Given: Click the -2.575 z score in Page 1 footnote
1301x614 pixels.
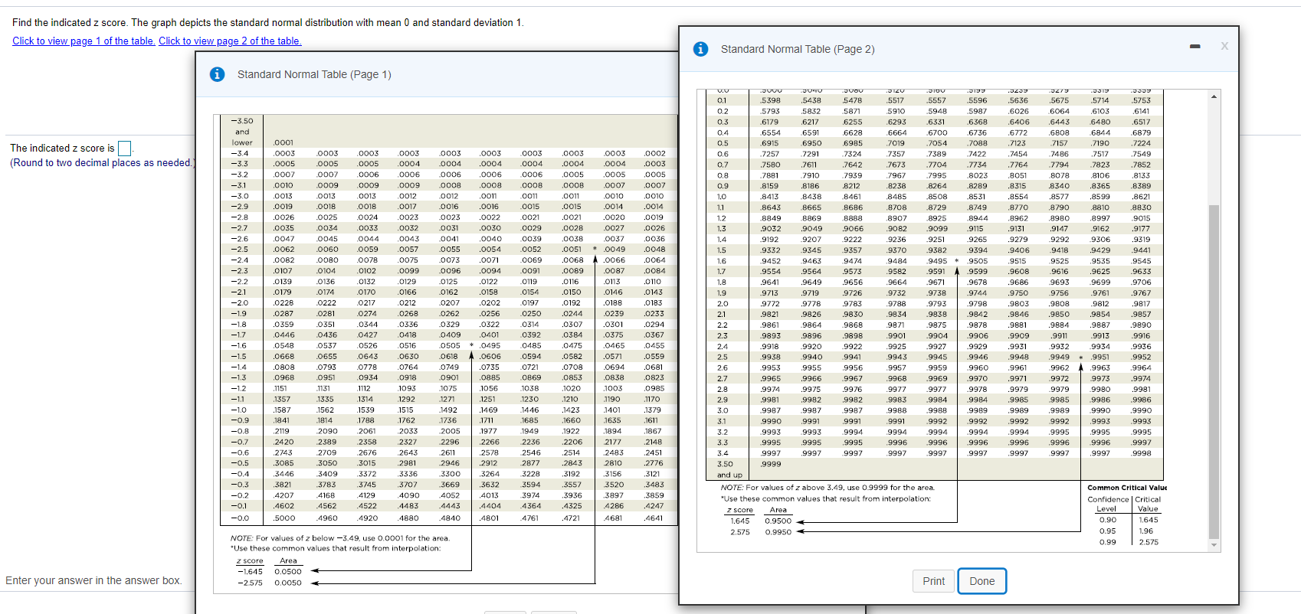Looking at the screenshot, I should pyautogui.click(x=250, y=583).
